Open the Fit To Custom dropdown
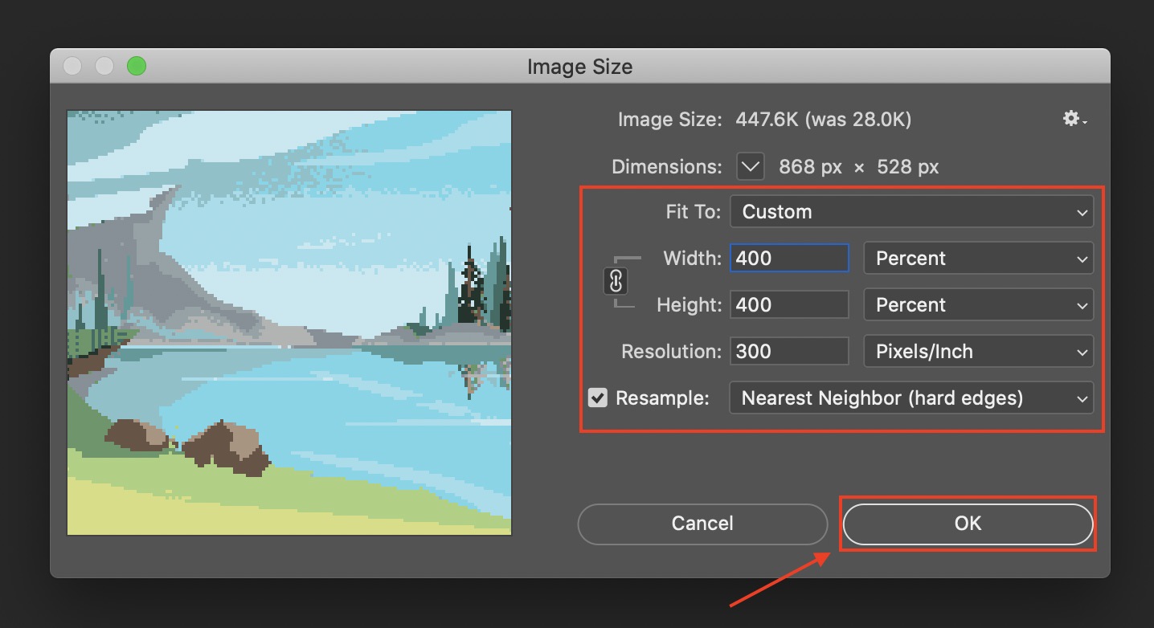Screen dimensions: 1154x628 [911, 212]
